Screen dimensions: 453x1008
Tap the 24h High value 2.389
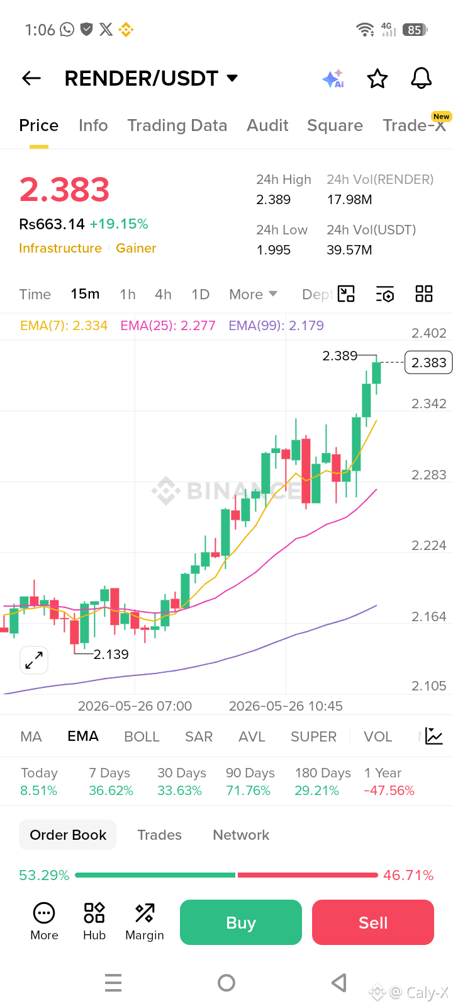coord(274,200)
